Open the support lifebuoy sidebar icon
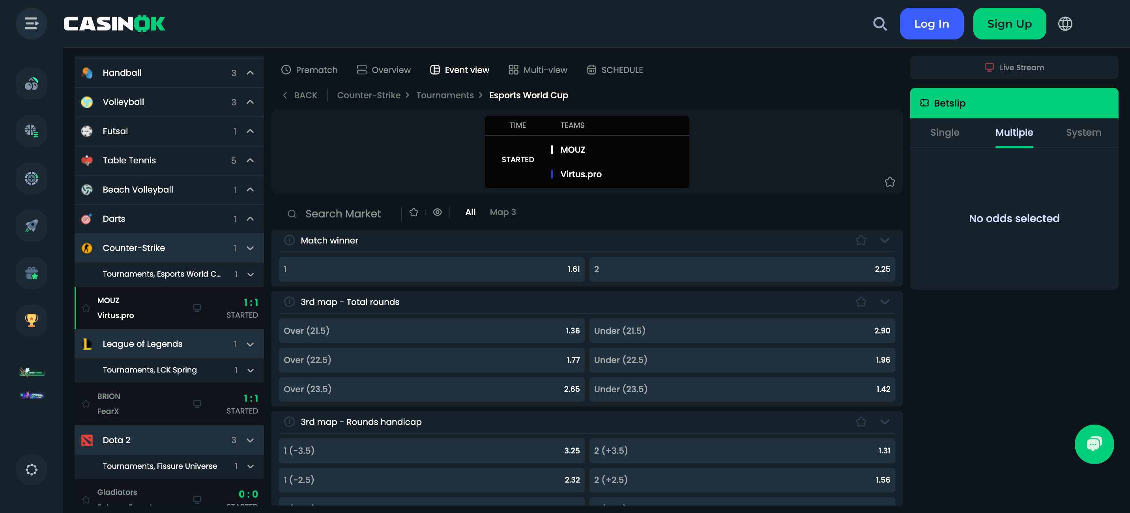 click(31, 470)
